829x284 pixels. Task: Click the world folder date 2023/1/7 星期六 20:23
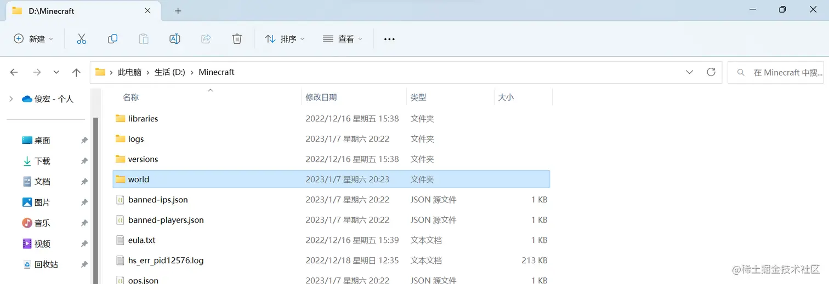(x=348, y=179)
